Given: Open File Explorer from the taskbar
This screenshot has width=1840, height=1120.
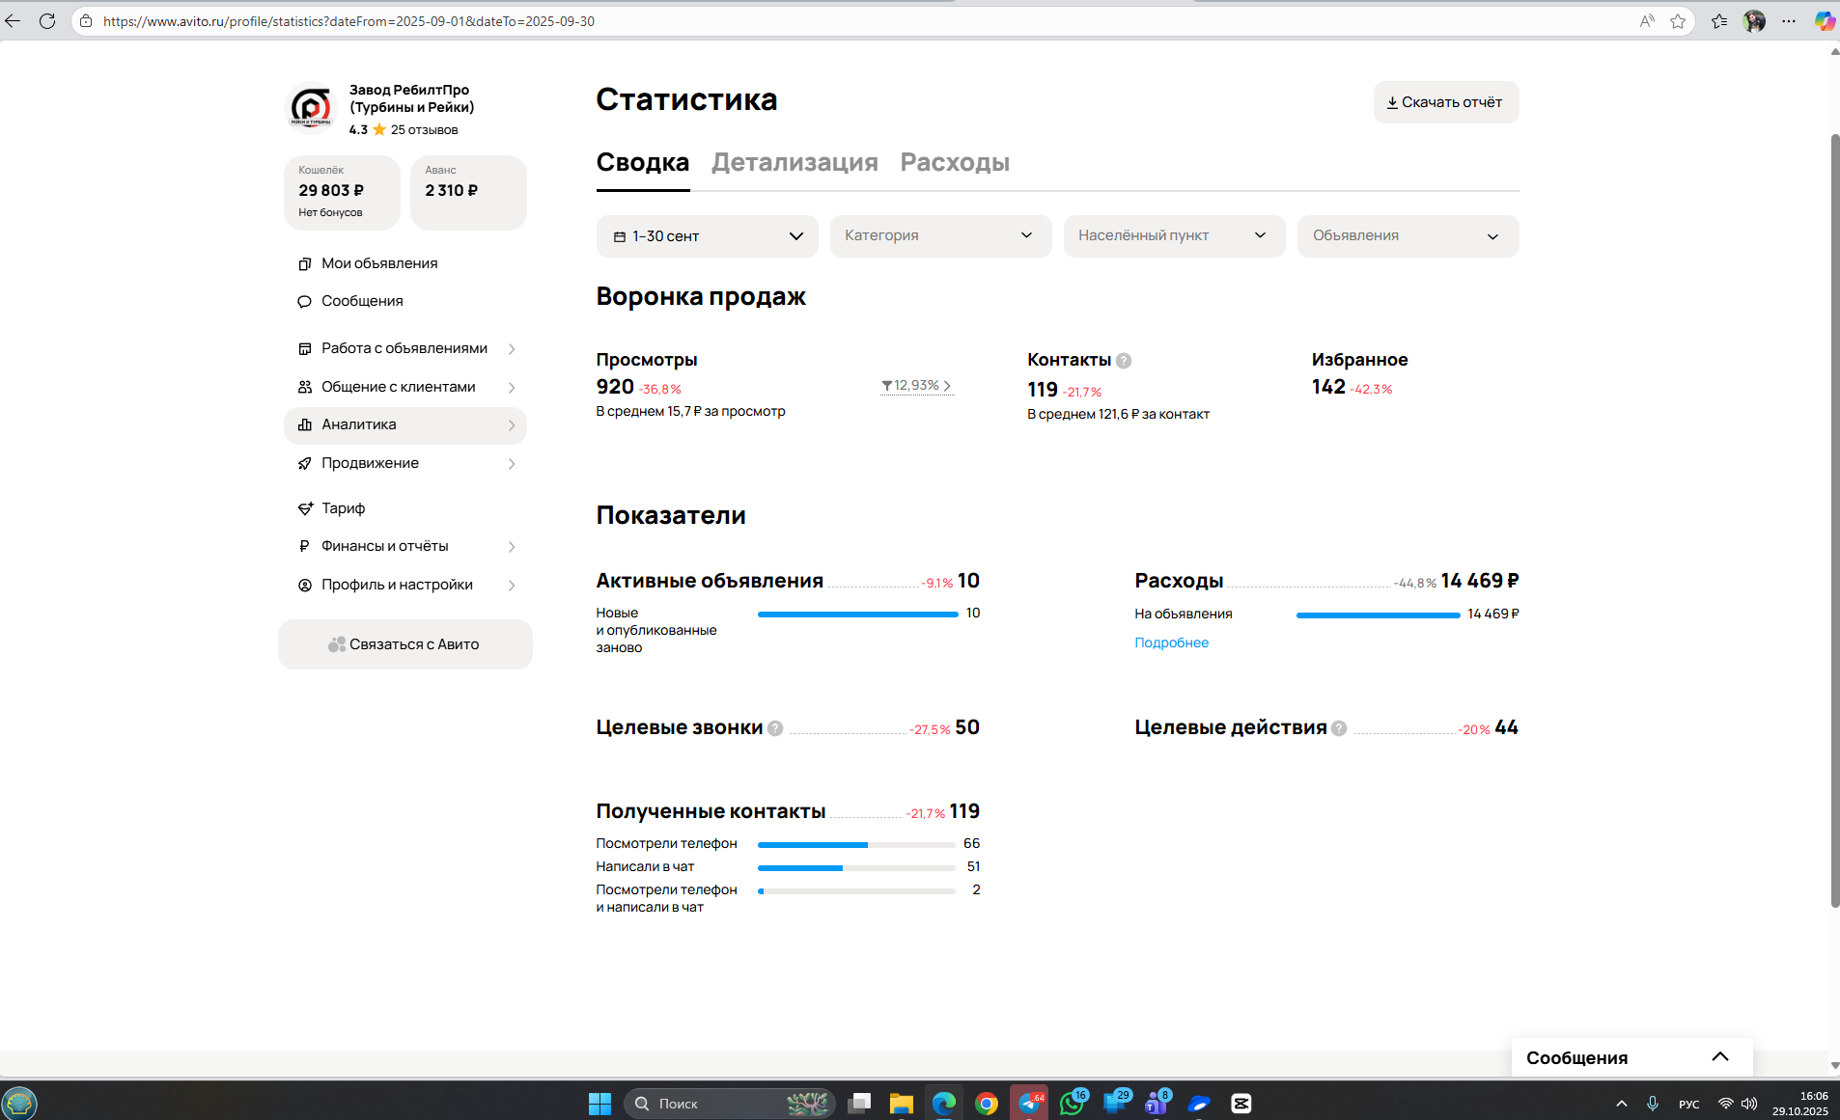Looking at the screenshot, I should [x=902, y=1104].
